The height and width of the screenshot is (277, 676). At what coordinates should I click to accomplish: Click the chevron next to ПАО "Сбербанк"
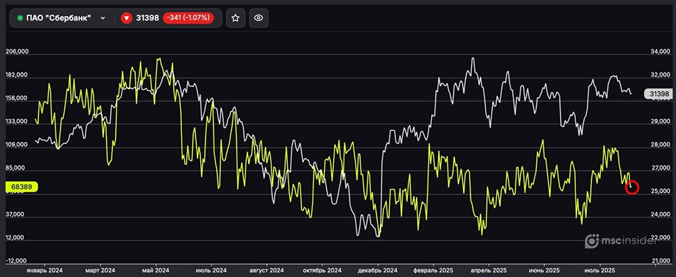(x=103, y=18)
